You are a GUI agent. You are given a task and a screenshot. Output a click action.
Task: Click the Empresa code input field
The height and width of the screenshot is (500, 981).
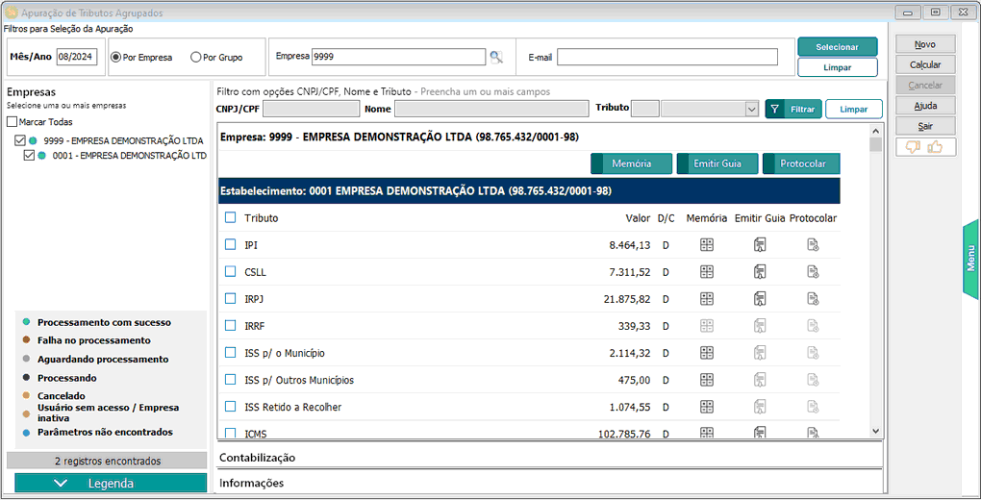click(398, 57)
